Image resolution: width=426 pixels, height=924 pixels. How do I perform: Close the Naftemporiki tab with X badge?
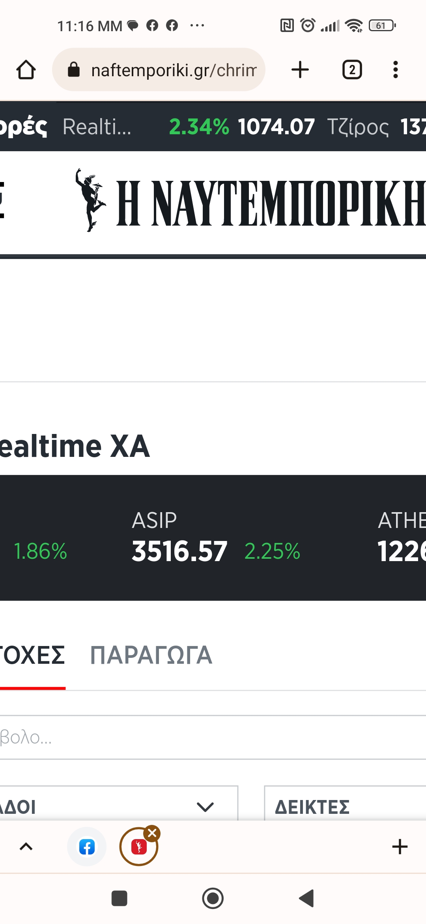pos(152,834)
